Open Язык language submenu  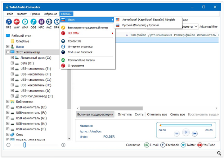pos(87,20)
